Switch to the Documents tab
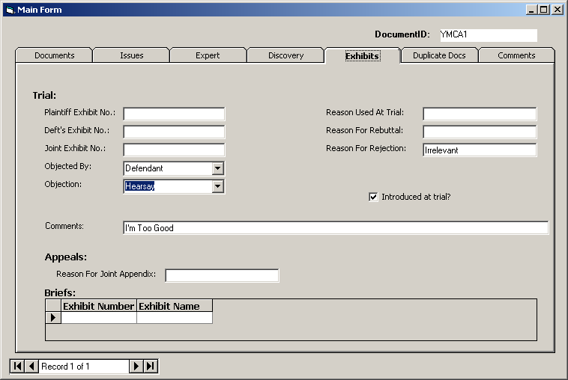The image size is (568, 380). coord(54,55)
